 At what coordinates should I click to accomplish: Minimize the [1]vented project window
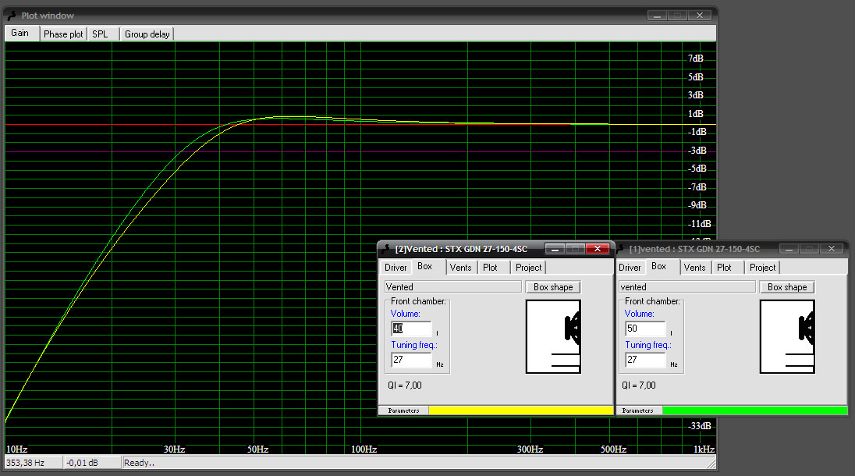[x=788, y=249]
